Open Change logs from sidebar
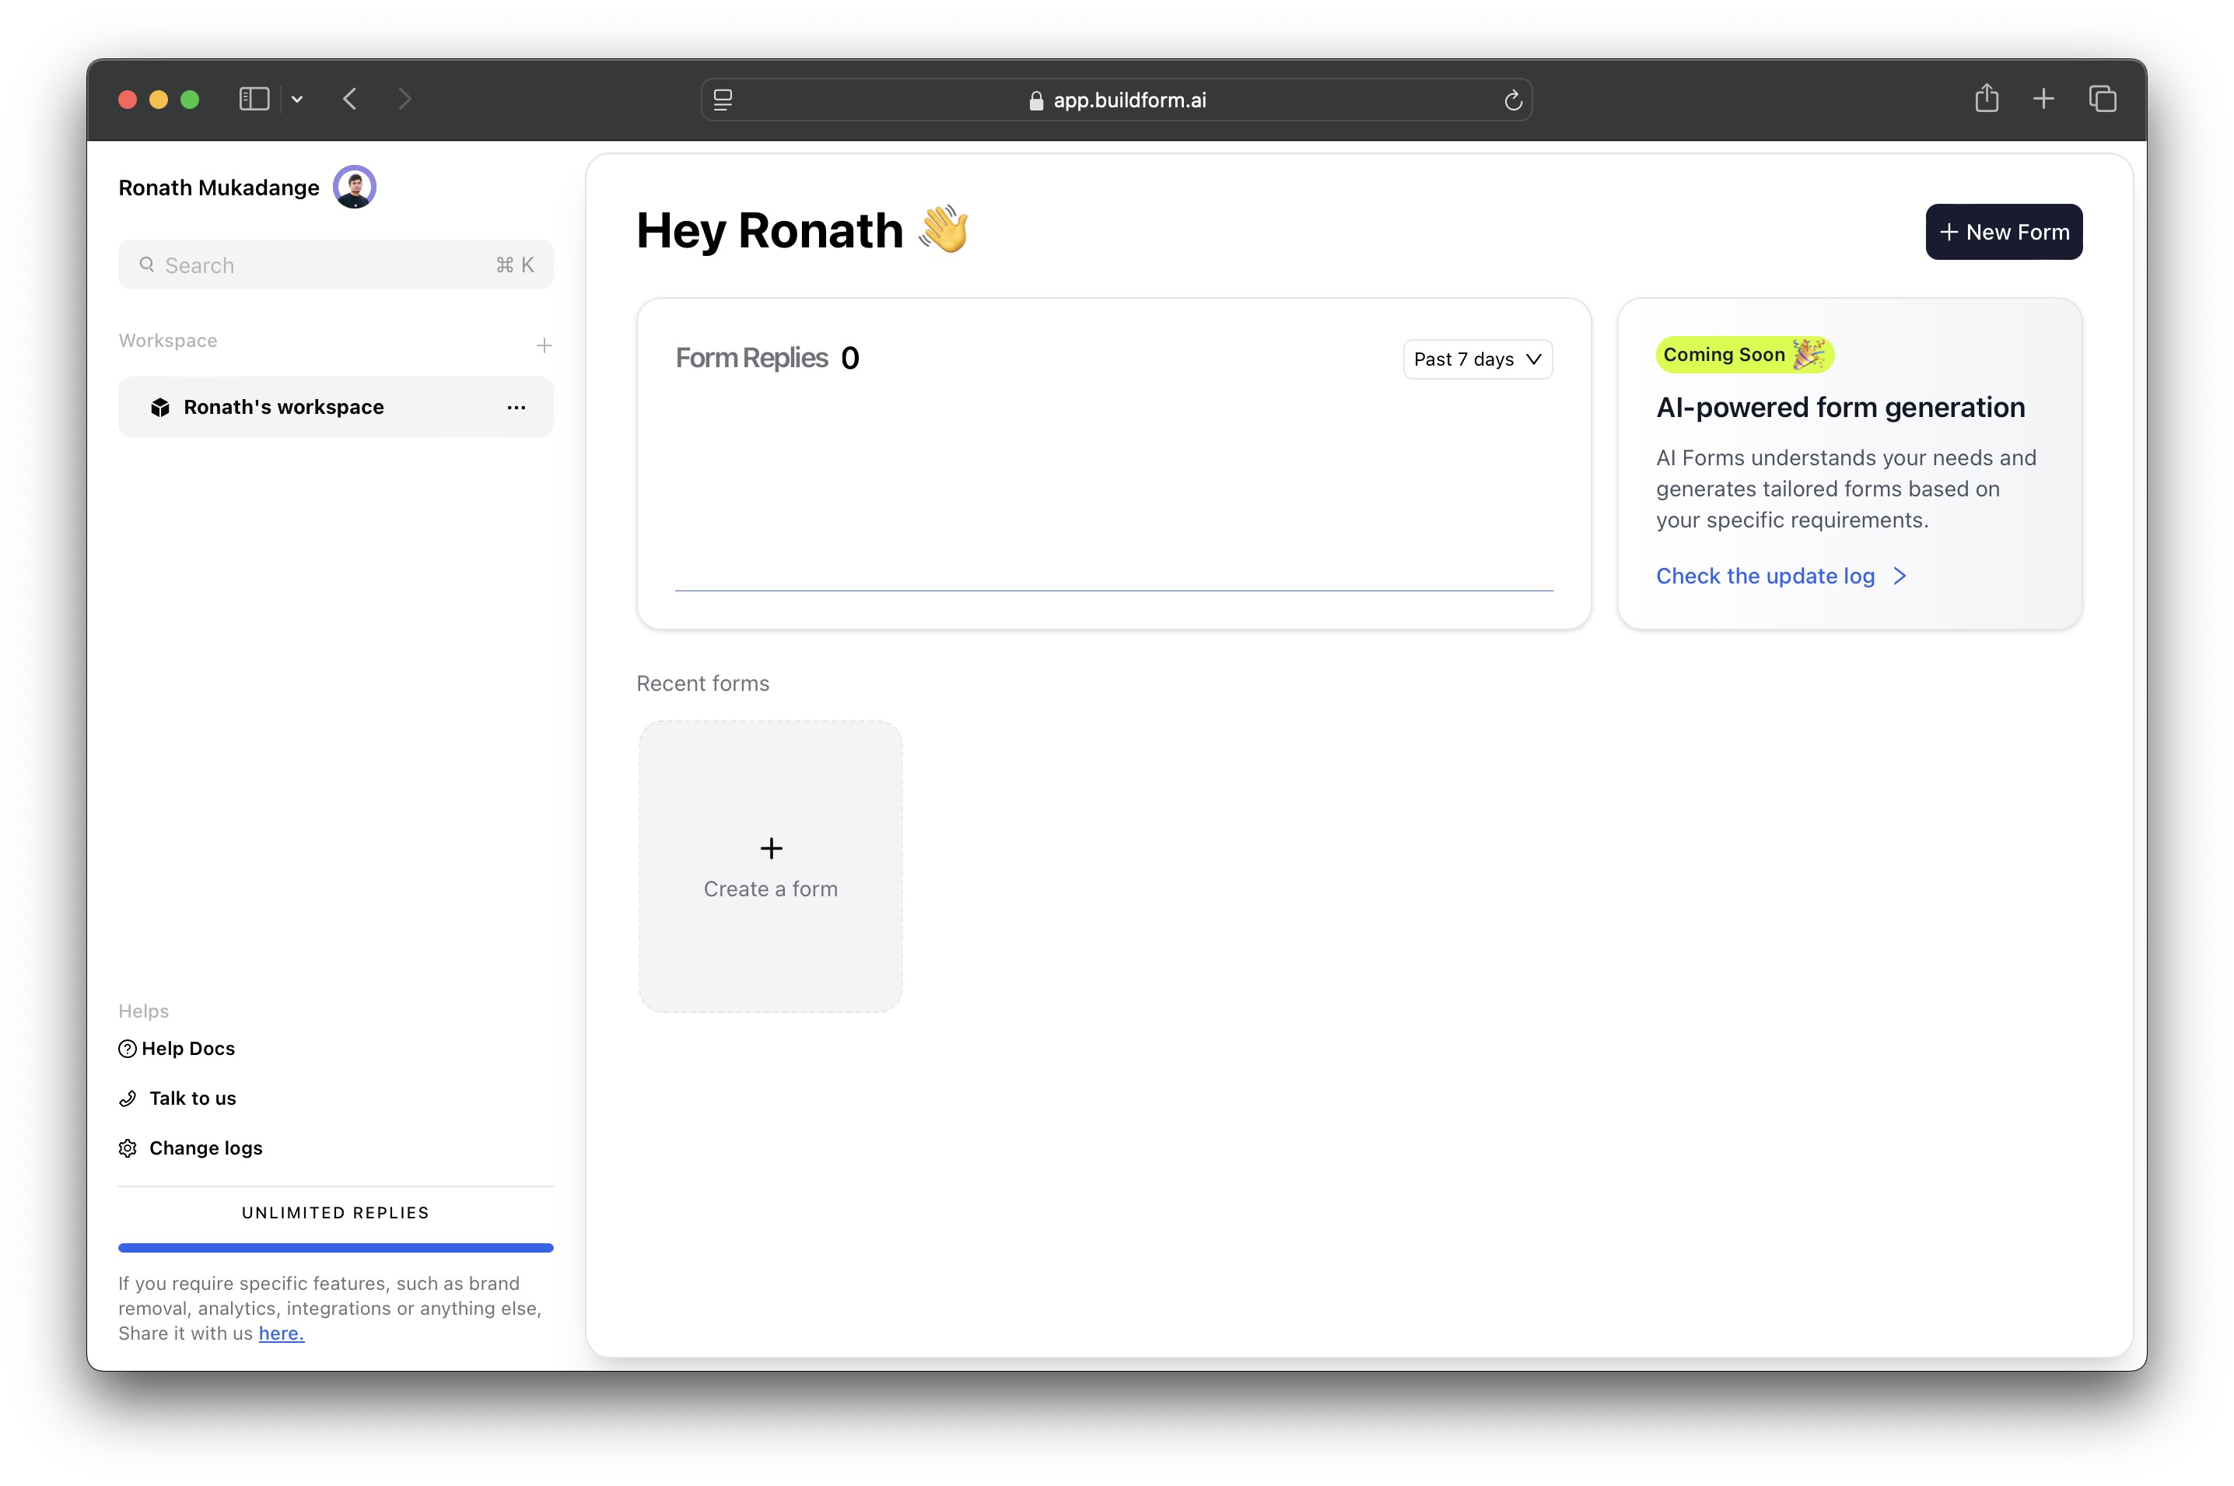The height and width of the screenshot is (1486, 2234). point(205,1148)
